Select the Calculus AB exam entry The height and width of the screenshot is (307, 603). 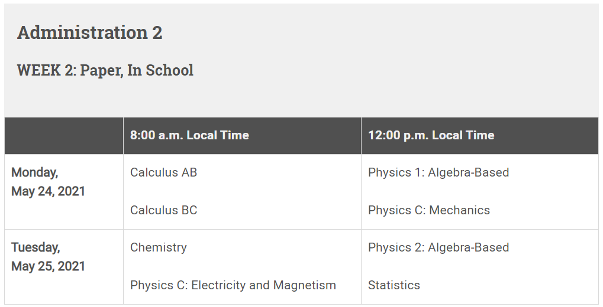click(x=163, y=172)
